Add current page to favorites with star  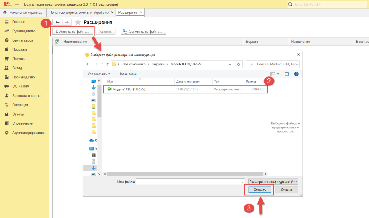tap(78, 22)
